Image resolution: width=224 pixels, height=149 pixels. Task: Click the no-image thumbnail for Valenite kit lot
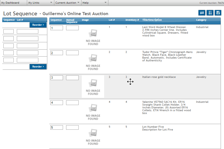(x=93, y=111)
